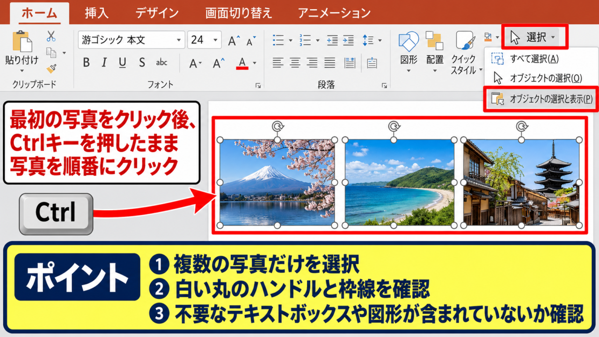Click the Format Painter brush icon
The image size is (599, 337).
tap(51, 68)
